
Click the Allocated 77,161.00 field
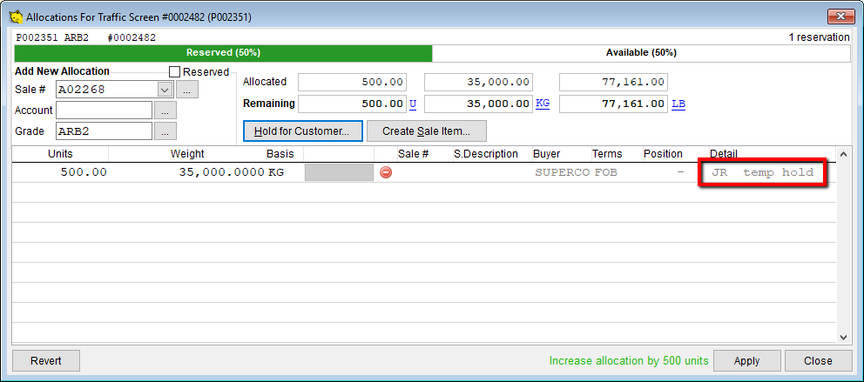[613, 82]
